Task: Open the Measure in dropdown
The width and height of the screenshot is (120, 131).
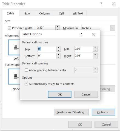Action: pos(113,28)
